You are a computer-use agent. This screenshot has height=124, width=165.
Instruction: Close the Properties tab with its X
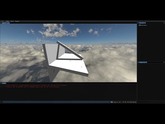tap(146, 62)
